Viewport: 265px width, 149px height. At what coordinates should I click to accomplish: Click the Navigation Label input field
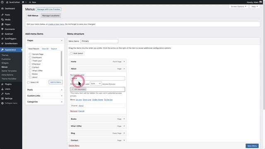click(x=98, y=78)
